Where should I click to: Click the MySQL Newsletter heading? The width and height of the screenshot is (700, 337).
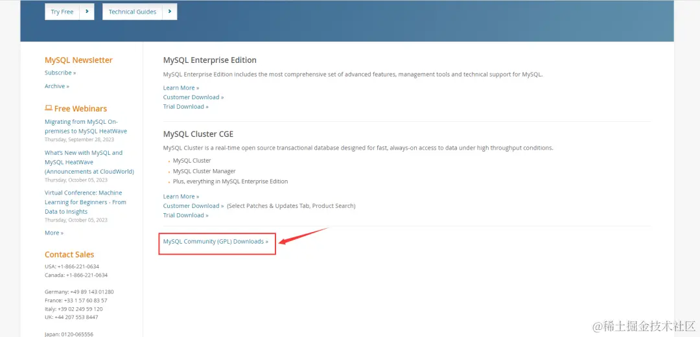[x=78, y=60]
